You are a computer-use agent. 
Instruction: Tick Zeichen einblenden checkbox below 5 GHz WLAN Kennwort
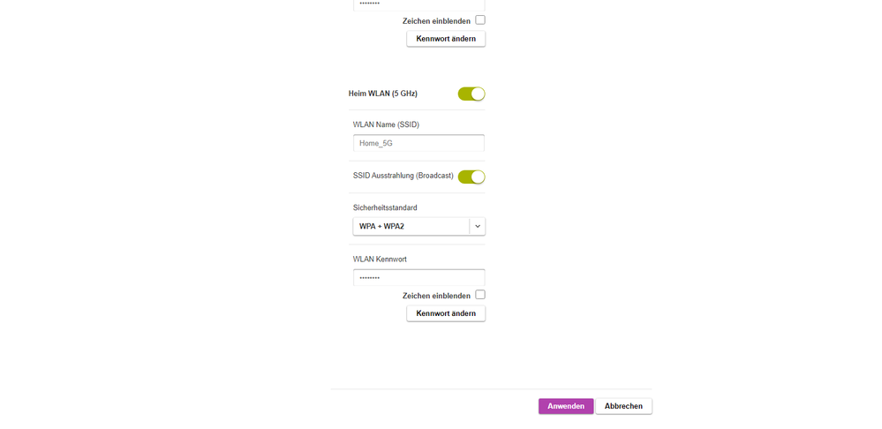[x=480, y=295]
